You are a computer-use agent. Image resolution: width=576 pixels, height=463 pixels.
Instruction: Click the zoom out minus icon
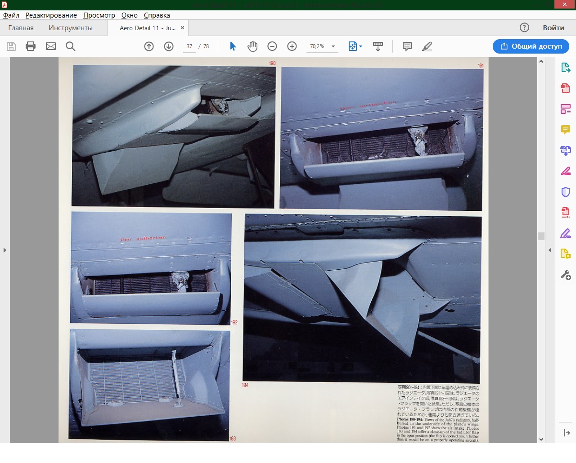pos(272,46)
